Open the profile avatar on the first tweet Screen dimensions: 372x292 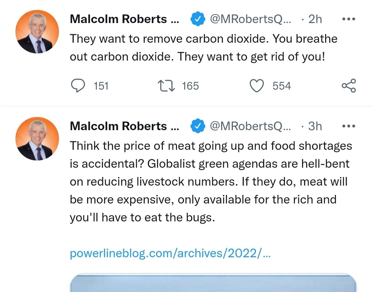pos(37,32)
